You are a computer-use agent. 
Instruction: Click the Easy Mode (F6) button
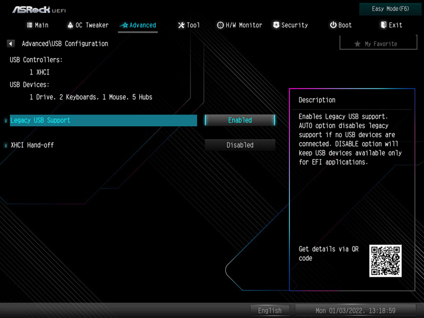coord(390,9)
